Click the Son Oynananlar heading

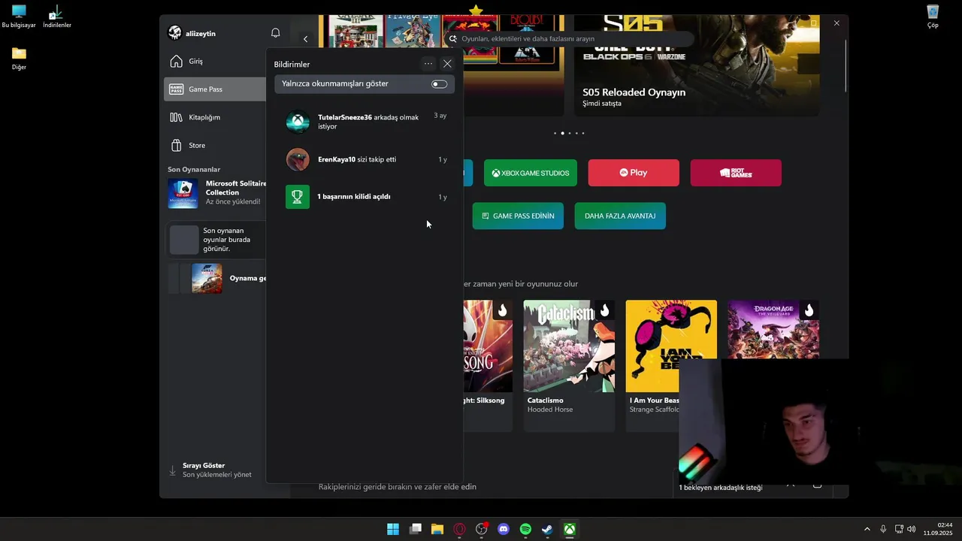click(x=194, y=170)
